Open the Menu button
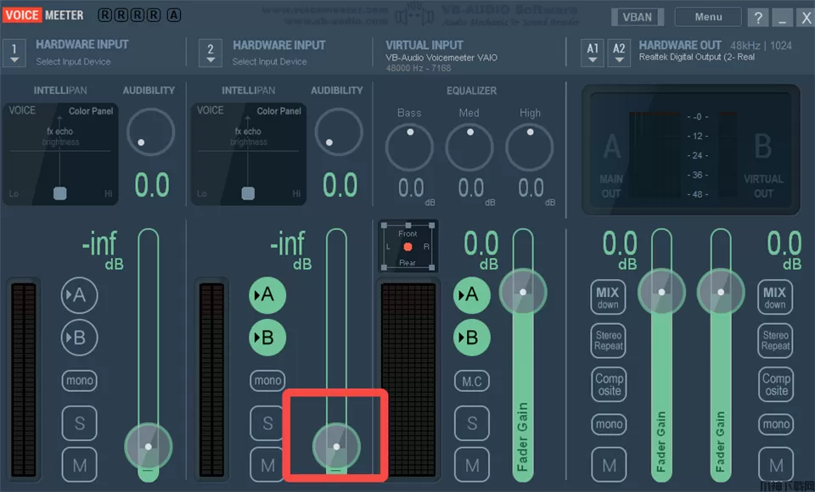Screen dimensions: 815x492 708,17
